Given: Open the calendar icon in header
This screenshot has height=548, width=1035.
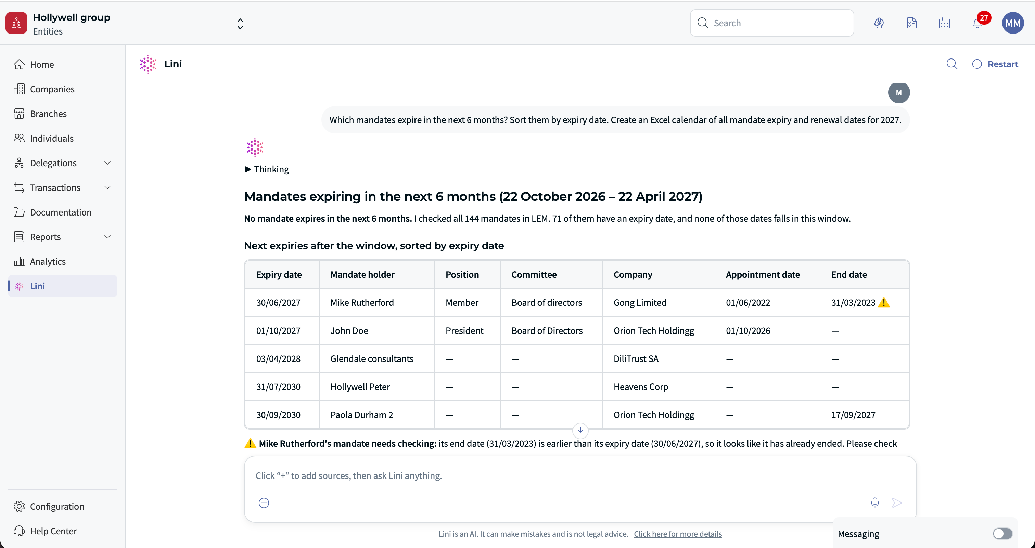Looking at the screenshot, I should coord(944,23).
